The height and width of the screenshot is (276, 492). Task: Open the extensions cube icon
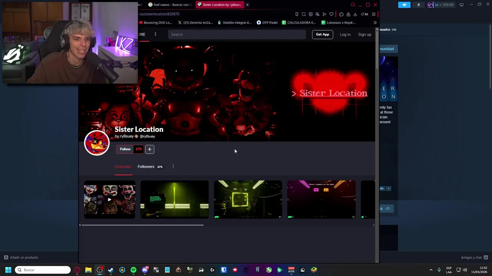pyautogui.click(x=341, y=14)
